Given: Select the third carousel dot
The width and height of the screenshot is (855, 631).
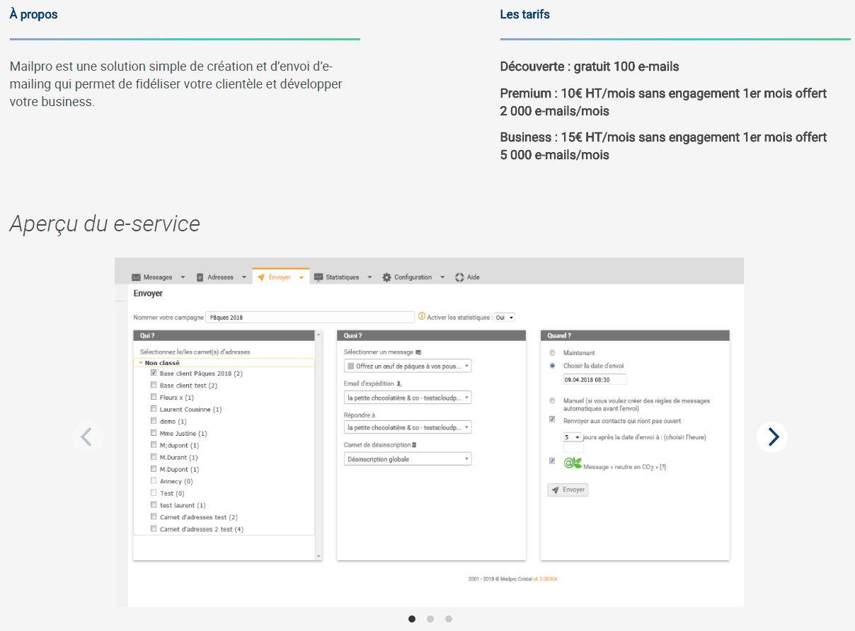Looking at the screenshot, I should click(x=449, y=619).
